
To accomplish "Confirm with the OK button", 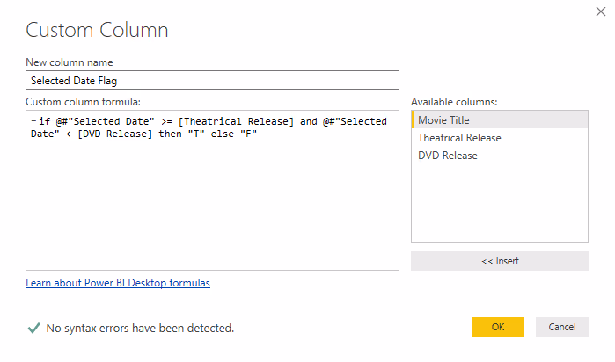I will (x=498, y=327).
